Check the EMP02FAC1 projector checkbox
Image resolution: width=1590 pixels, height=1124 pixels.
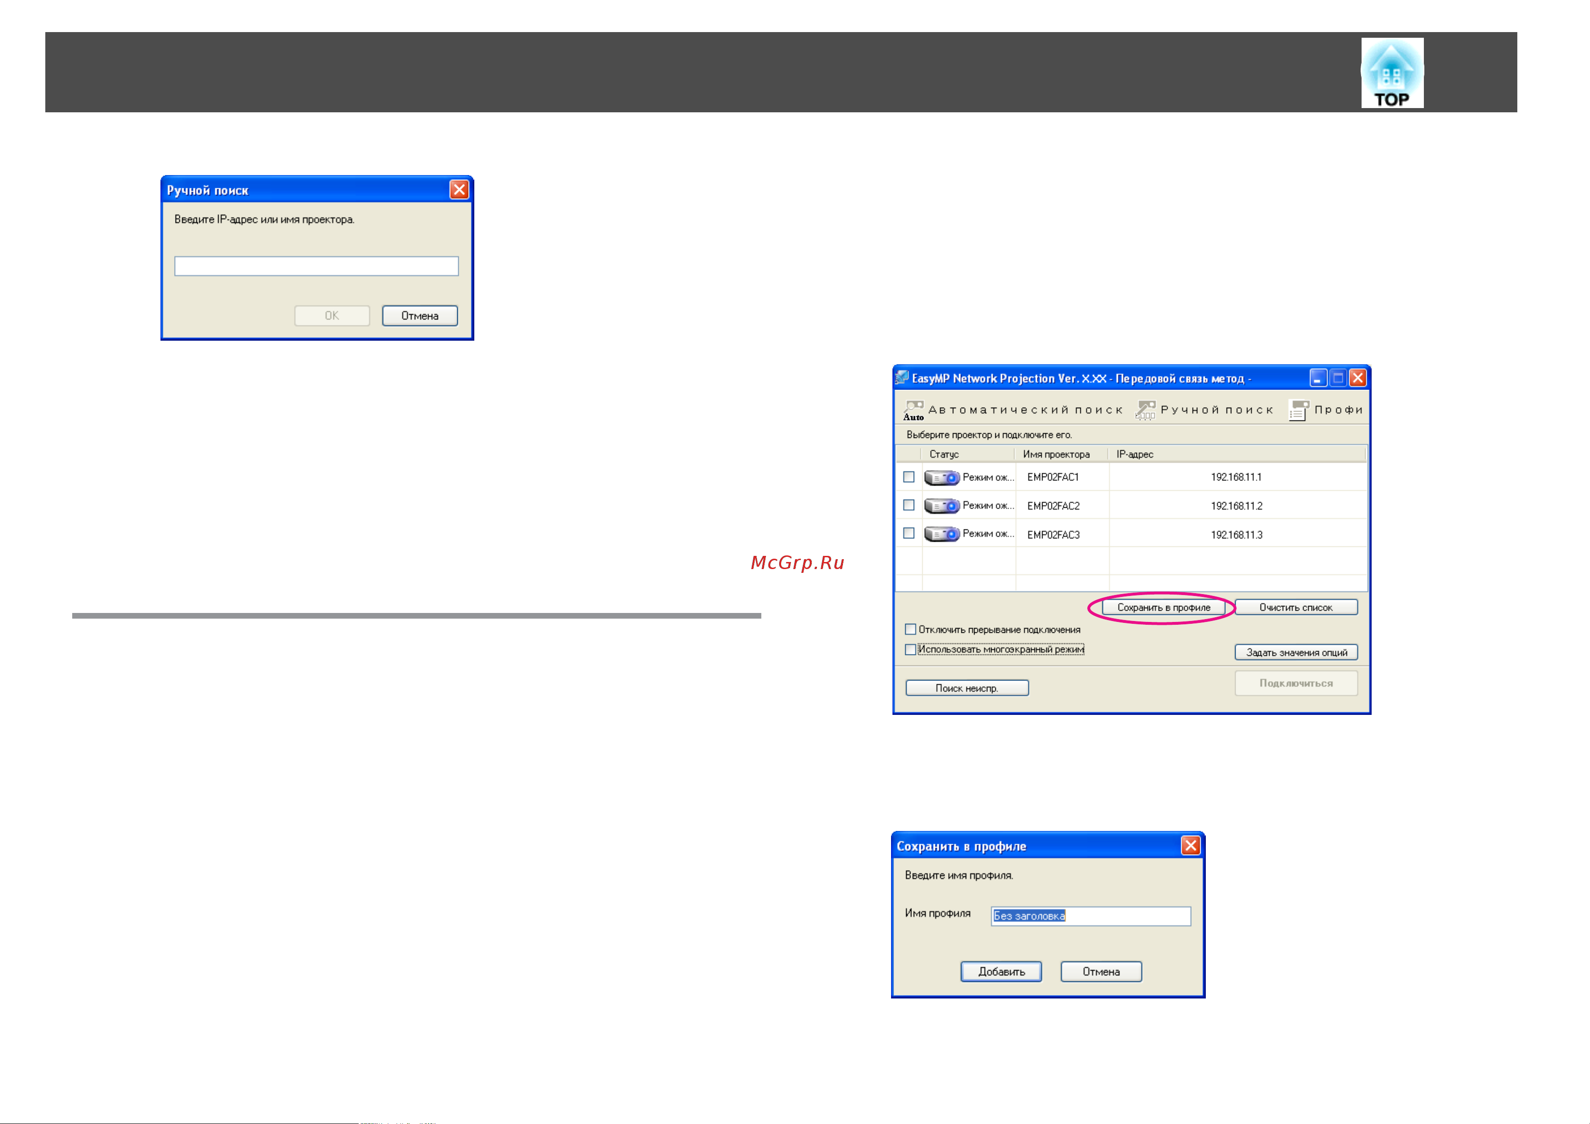pos(909,477)
